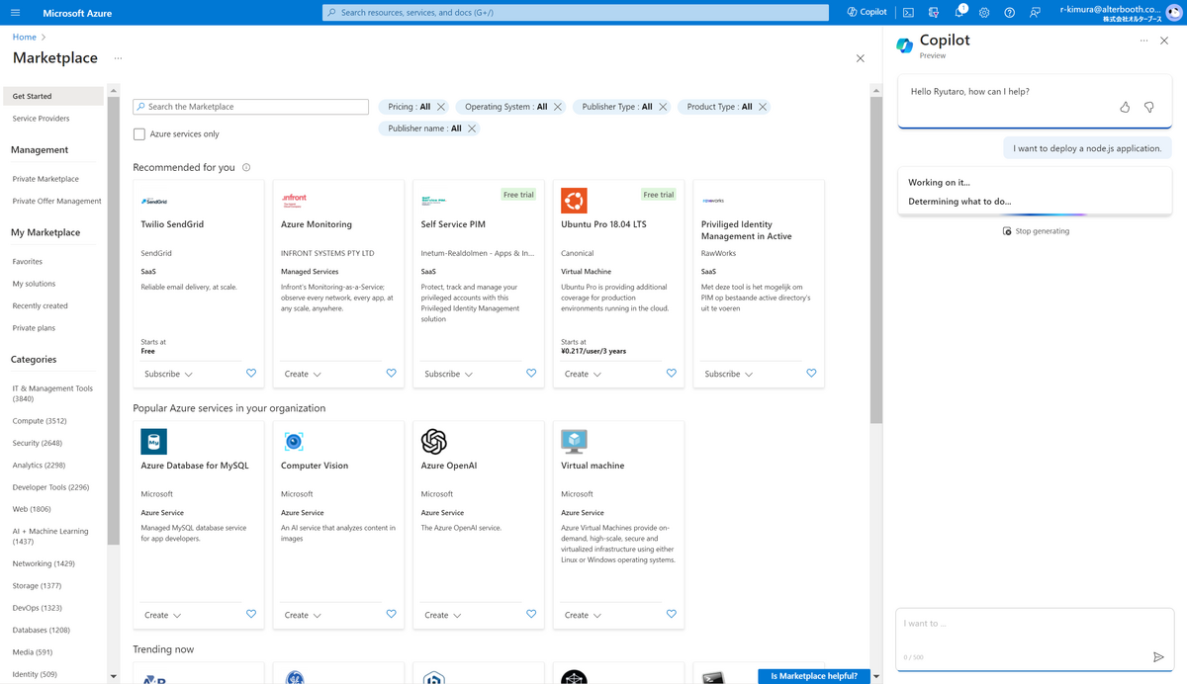This screenshot has height=684, width=1187.
Task: Remove the Product Type filter X
Action: 763,107
